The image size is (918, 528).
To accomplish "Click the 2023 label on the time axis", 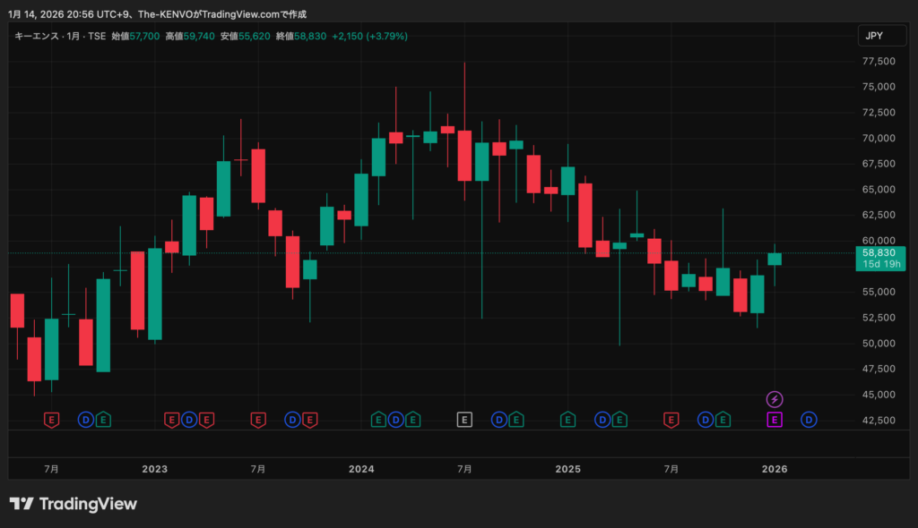I will click(155, 469).
